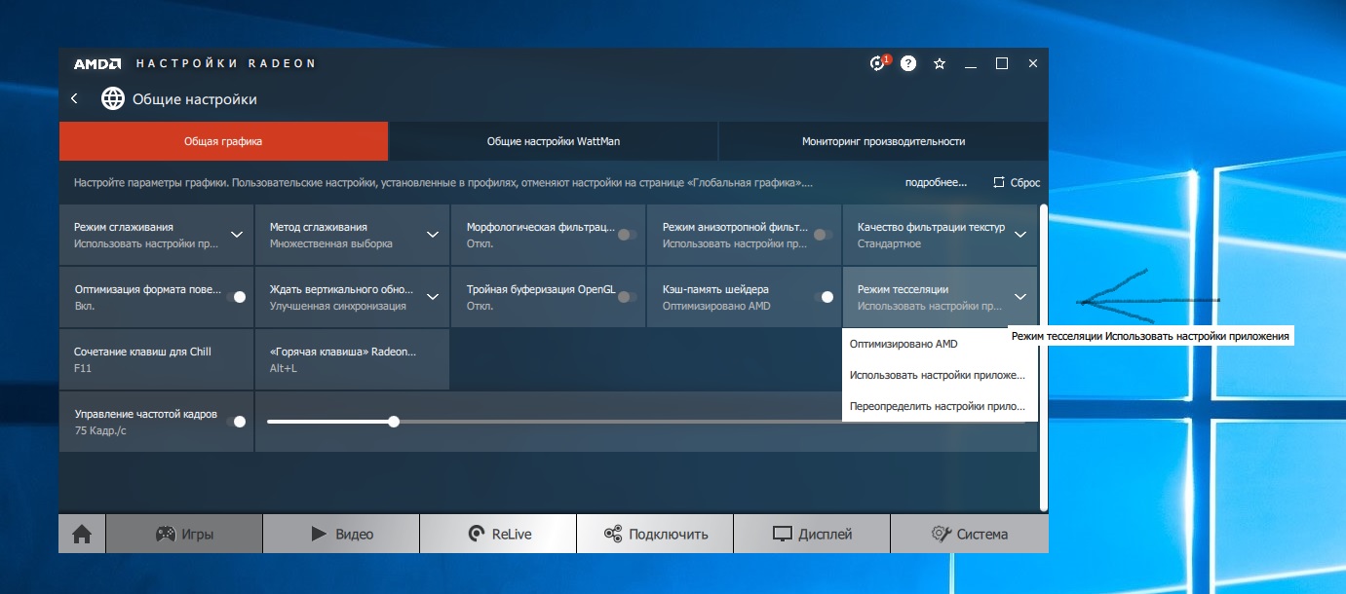Toggle Оптимизация формата поверхности switch
The height and width of the screenshot is (594, 1346).
click(235, 297)
